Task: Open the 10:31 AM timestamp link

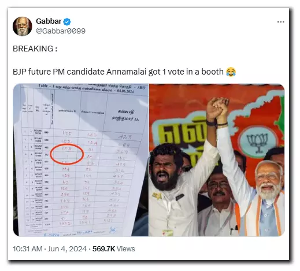Action: point(27,249)
